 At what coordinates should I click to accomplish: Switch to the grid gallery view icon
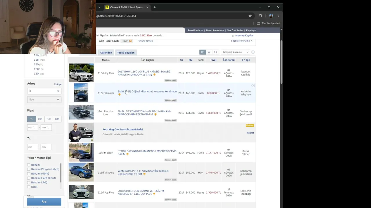(x=215, y=52)
